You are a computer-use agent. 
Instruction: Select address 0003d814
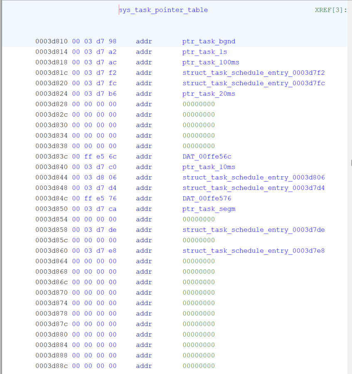[52, 52]
